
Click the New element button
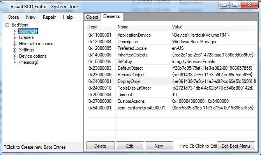coord(159,146)
